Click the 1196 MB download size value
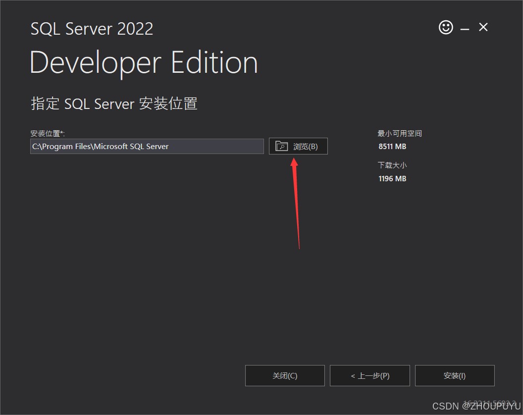Screen dimensions: 523x415 392,178
